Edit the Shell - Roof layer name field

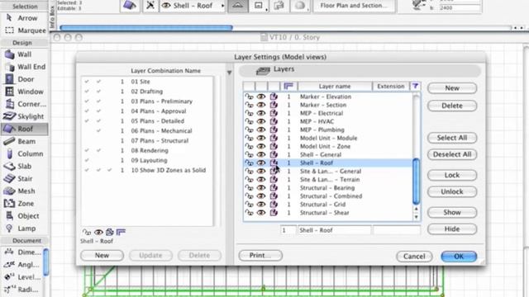334,230
